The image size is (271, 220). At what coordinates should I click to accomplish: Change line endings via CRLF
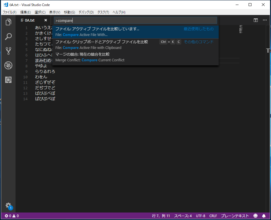click(x=213, y=216)
